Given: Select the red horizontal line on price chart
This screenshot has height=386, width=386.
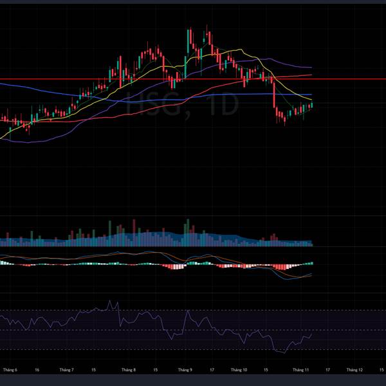Looking at the screenshot, I should click(193, 79).
